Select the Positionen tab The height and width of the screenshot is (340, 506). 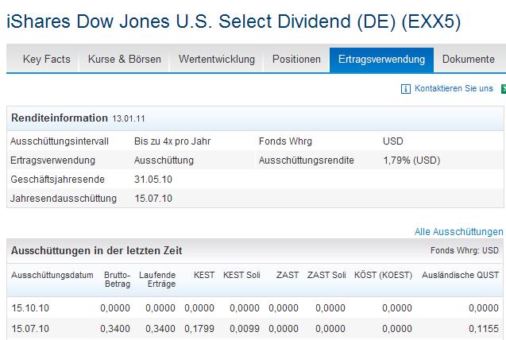click(296, 60)
